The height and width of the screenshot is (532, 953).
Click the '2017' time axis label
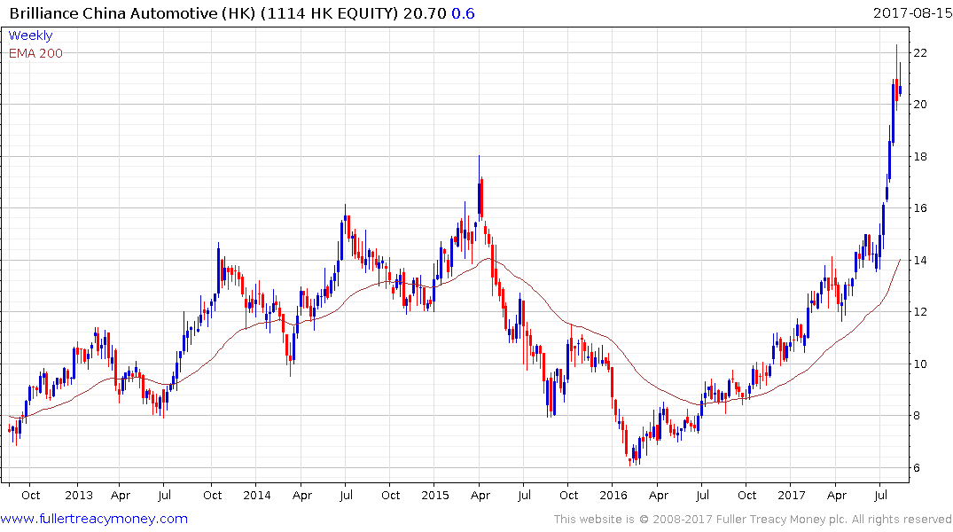click(x=792, y=496)
